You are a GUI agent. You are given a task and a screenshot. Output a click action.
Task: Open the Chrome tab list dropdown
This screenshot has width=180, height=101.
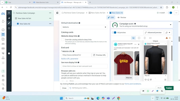point(2,2)
